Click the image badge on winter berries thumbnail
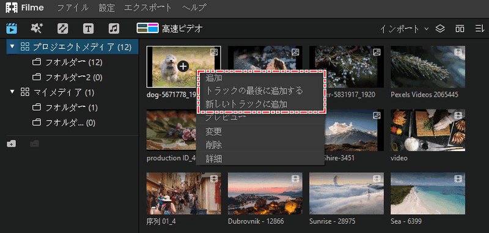 (377, 52)
